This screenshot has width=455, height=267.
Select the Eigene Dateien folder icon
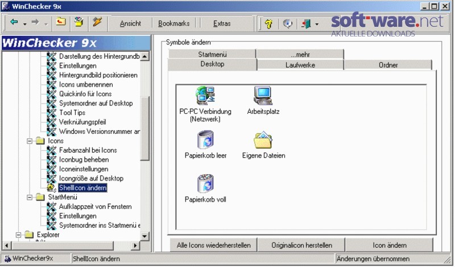(263, 145)
